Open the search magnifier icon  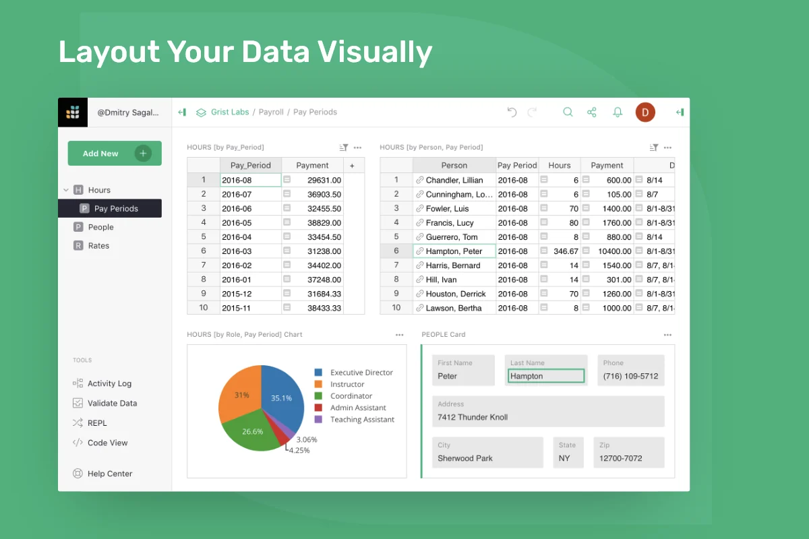568,113
